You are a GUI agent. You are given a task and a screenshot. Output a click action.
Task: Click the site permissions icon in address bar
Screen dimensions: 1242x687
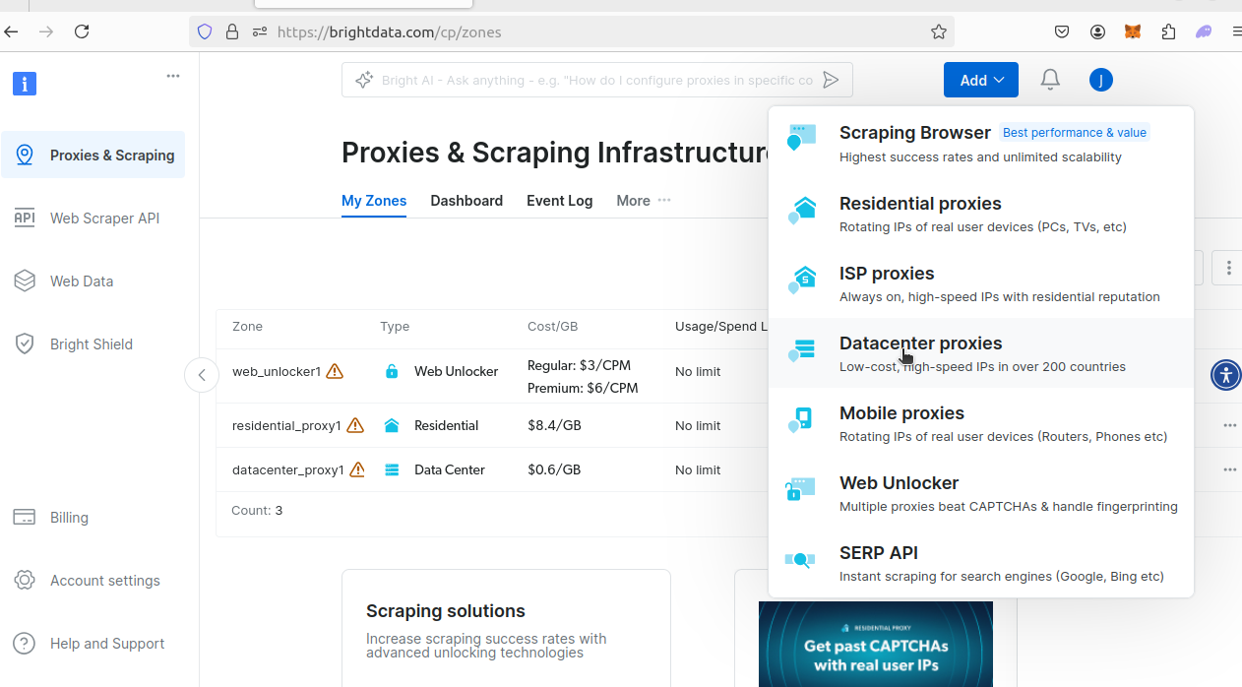(260, 31)
